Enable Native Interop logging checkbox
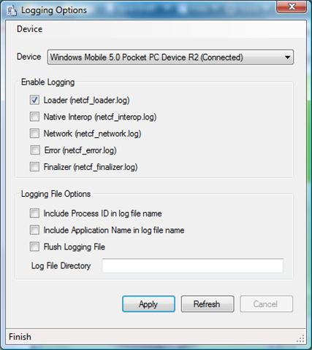 coord(34,117)
